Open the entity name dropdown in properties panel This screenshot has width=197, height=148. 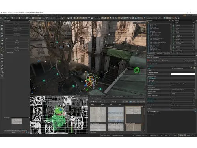[180, 68]
